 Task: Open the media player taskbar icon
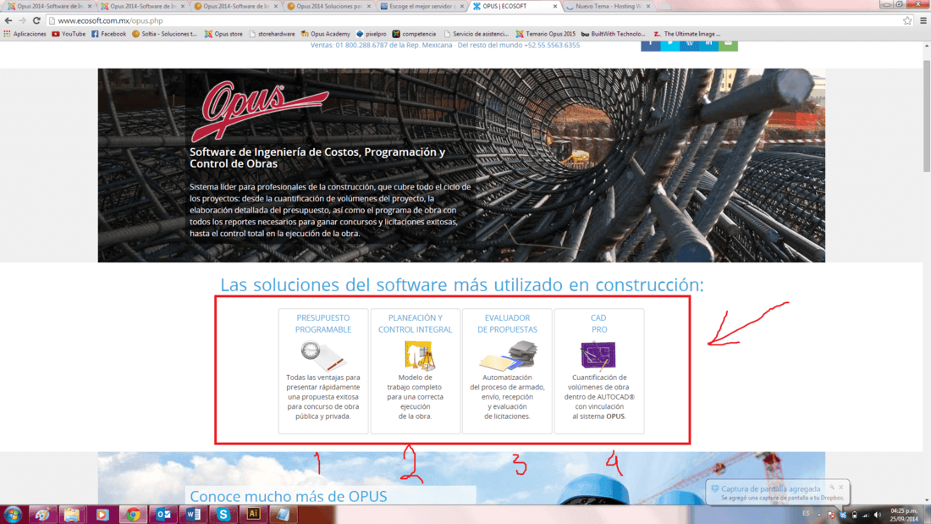tap(102, 515)
